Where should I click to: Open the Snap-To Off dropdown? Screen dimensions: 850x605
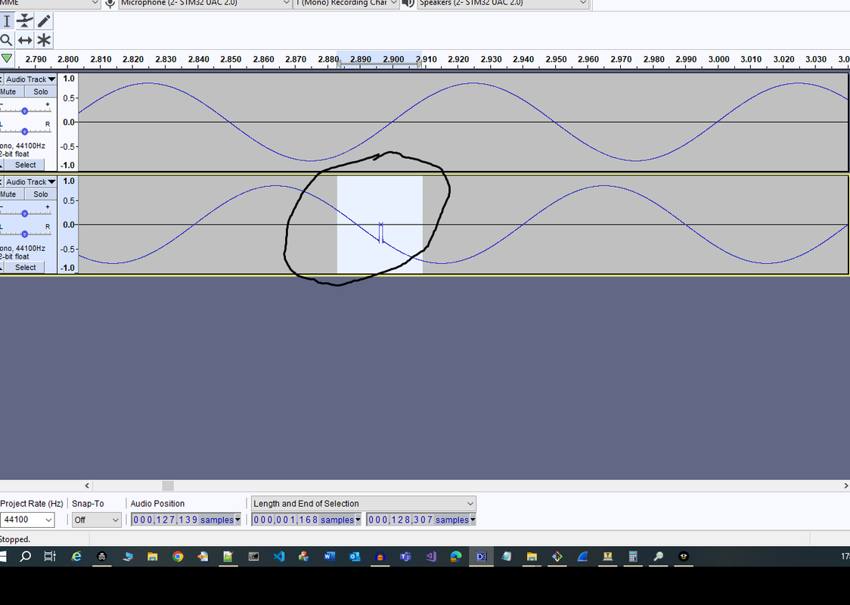tap(97, 520)
